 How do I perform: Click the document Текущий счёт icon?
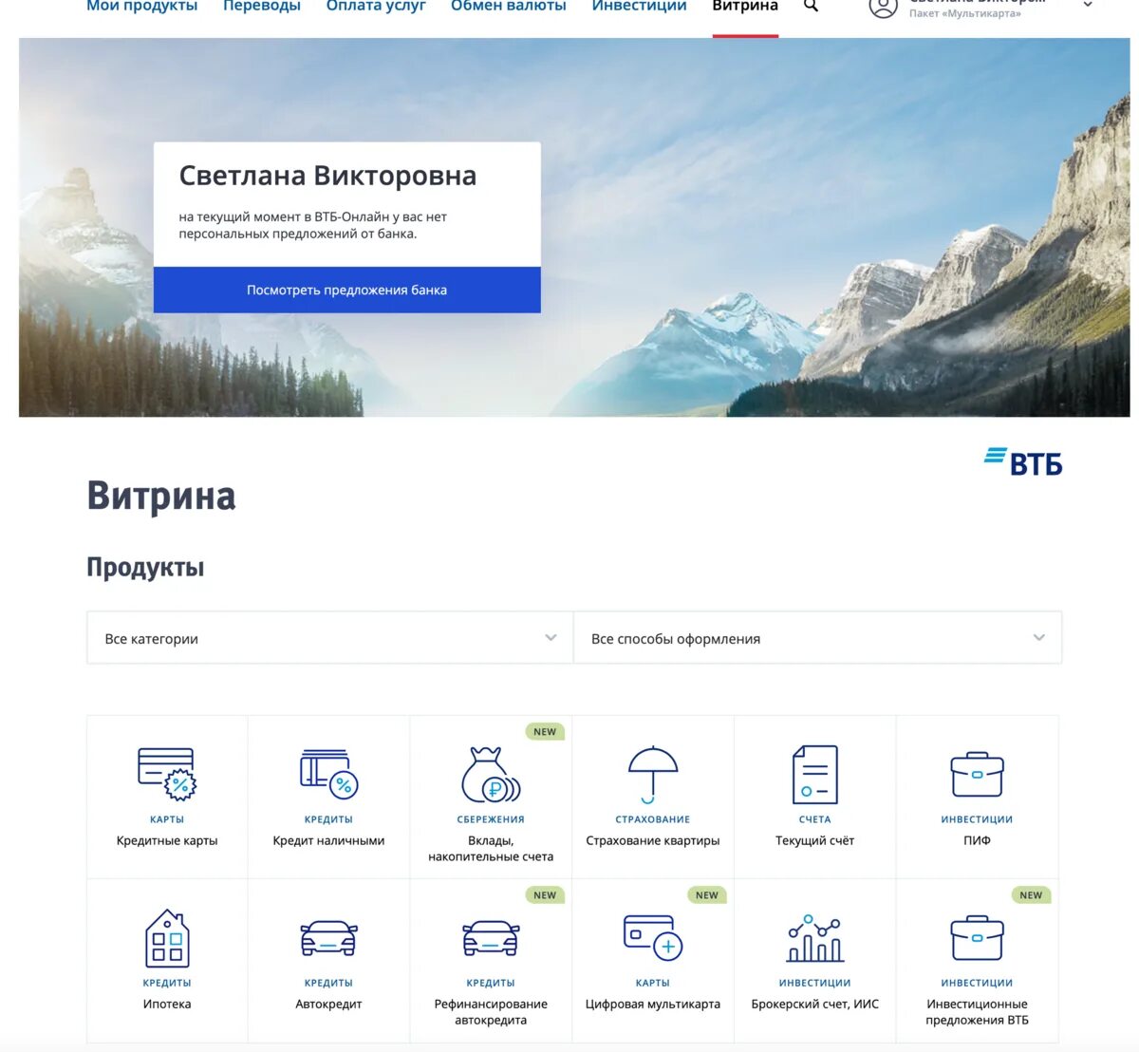pyautogui.click(x=814, y=775)
